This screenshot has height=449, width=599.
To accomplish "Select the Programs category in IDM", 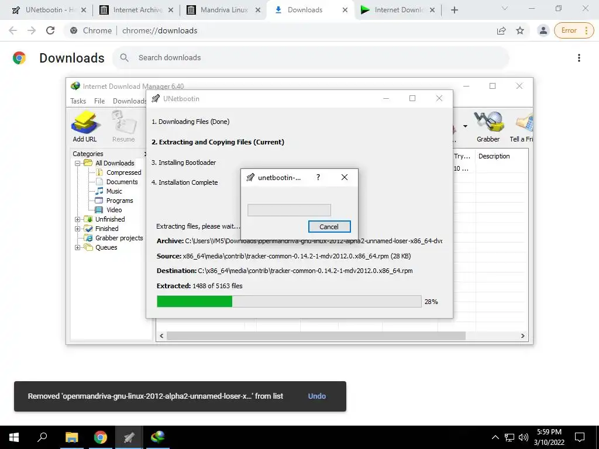I will click(x=119, y=201).
